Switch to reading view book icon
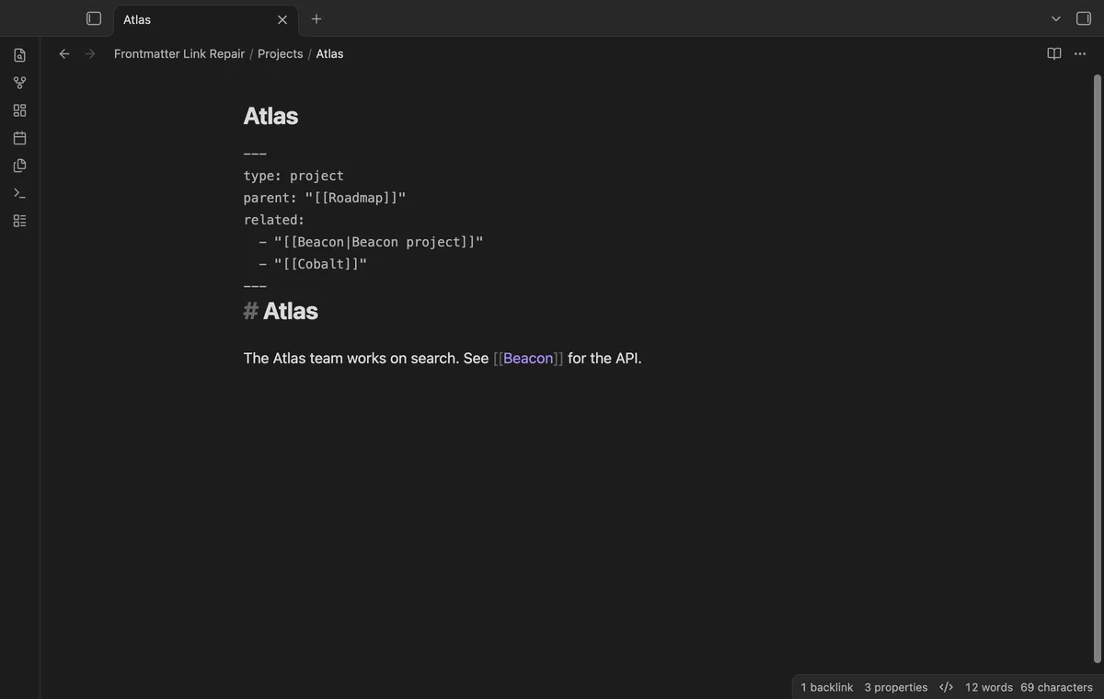The height and width of the screenshot is (699, 1104). (1054, 53)
